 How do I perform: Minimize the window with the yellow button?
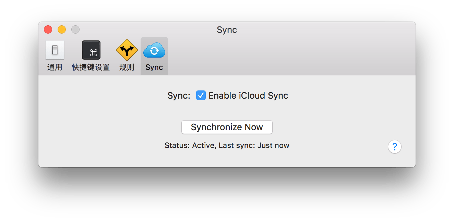[x=62, y=29]
